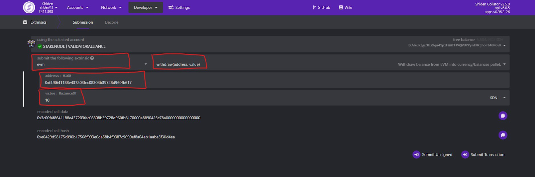Click Submit Transaction button
This screenshot has width=535, height=177.
483,155
